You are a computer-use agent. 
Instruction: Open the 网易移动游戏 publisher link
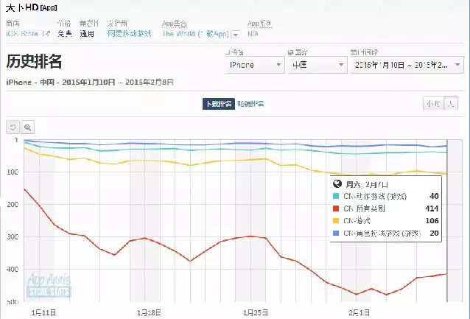point(130,34)
